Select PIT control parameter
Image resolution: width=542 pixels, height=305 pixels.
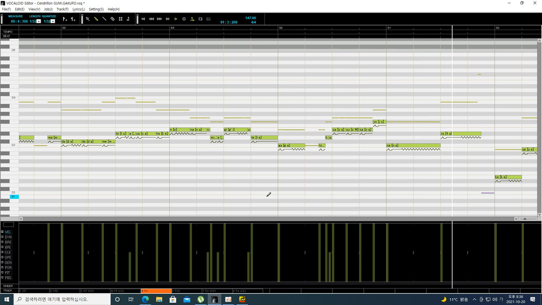(8, 273)
